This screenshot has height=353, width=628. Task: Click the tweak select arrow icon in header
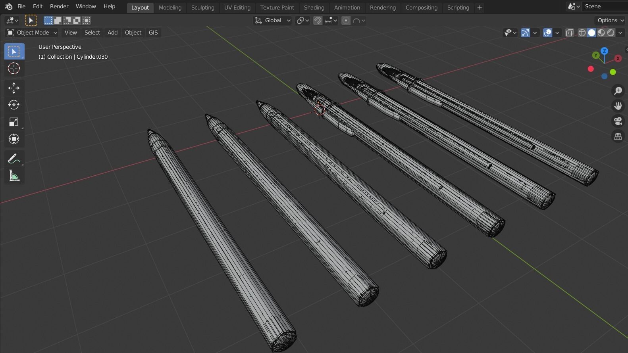(x=31, y=20)
